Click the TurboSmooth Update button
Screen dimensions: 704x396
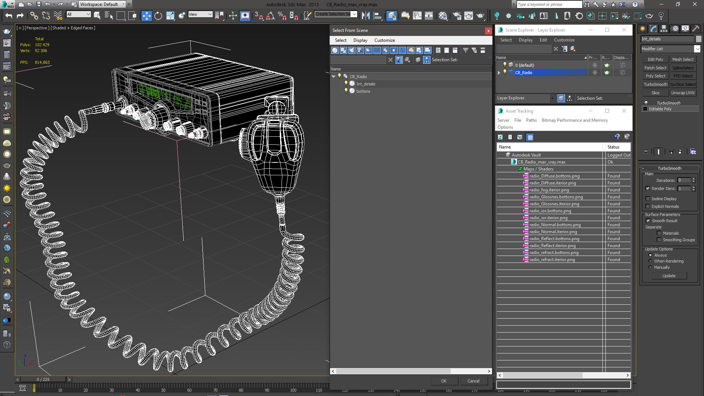click(x=669, y=276)
